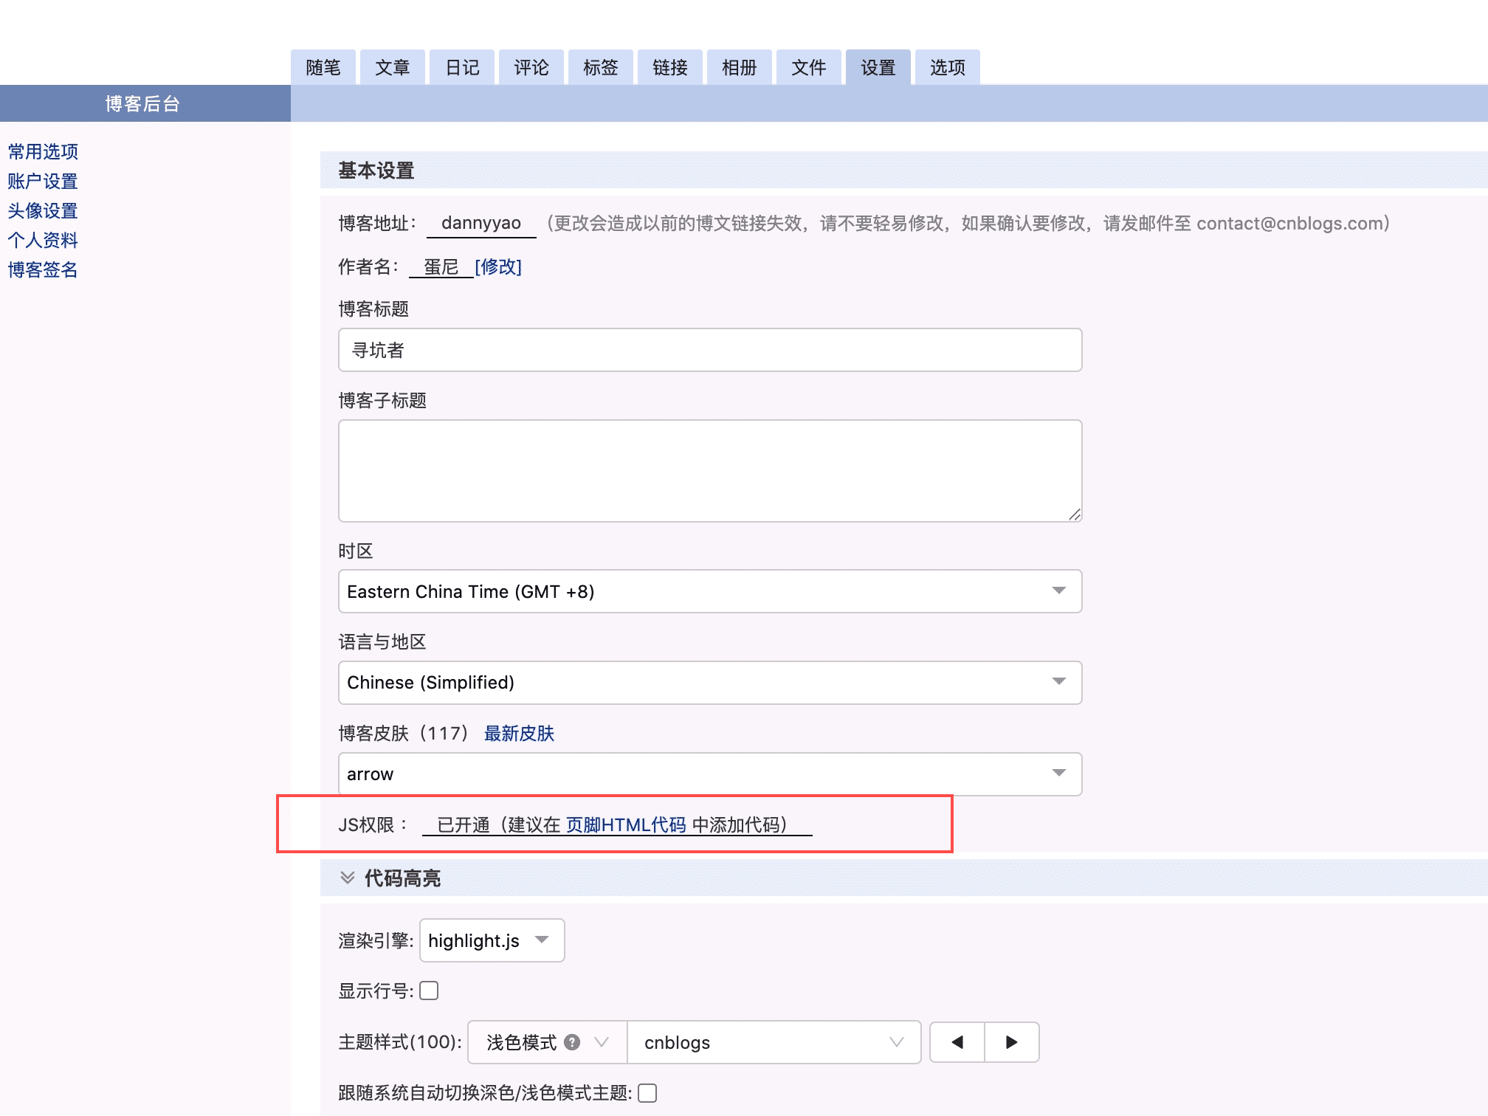Image resolution: width=1488 pixels, height=1116 pixels.
Task: Edit the 博客标题 input field
Action: [709, 349]
